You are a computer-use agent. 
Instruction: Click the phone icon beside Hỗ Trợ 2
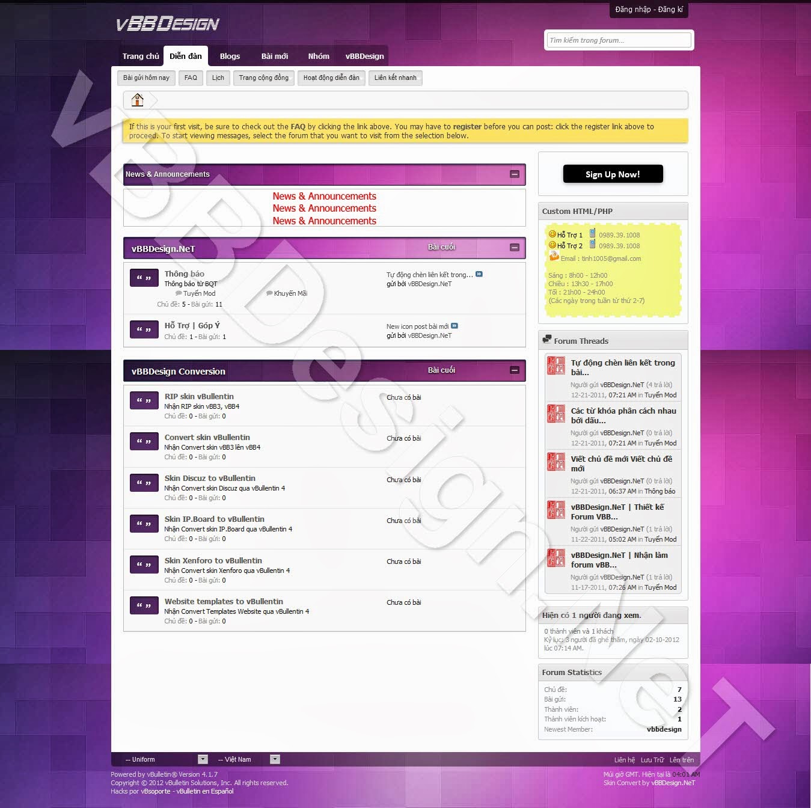click(592, 244)
